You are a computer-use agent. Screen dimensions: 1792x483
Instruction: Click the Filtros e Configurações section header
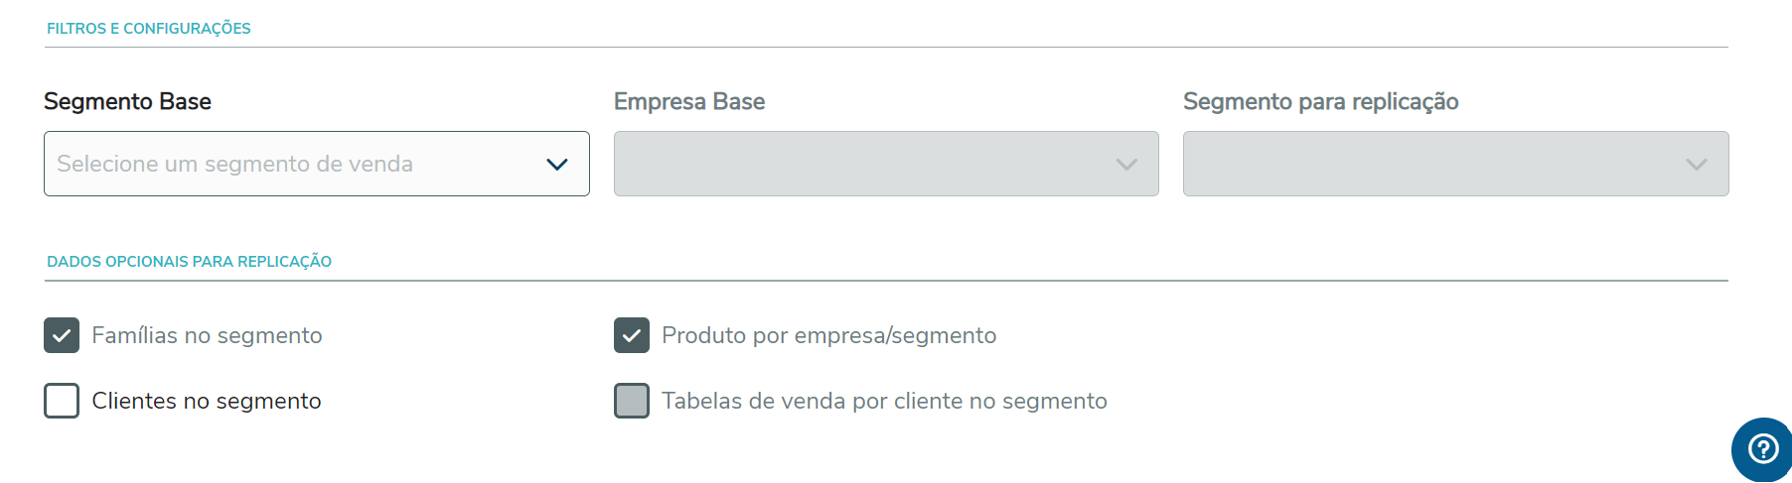(149, 29)
